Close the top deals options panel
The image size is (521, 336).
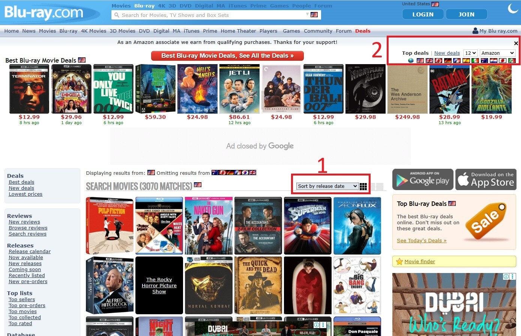(x=516, y=43)
